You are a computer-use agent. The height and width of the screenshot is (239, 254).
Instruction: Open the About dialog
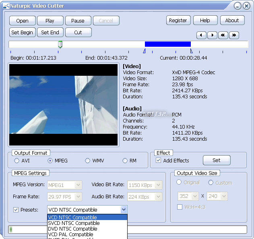tap(232, 20)
